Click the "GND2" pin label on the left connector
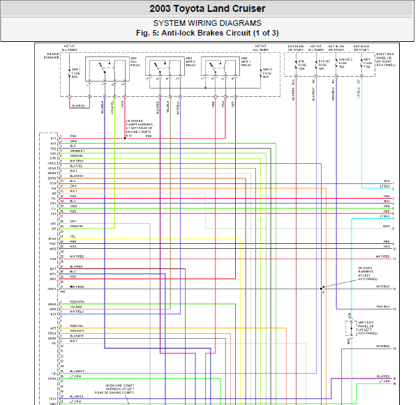This screenshot has height=405, width=420. tap(52, 163)
